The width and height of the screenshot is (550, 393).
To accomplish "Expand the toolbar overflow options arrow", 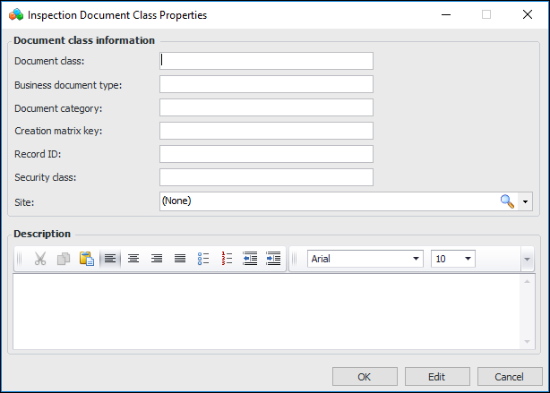I will [x=528, y=259].
